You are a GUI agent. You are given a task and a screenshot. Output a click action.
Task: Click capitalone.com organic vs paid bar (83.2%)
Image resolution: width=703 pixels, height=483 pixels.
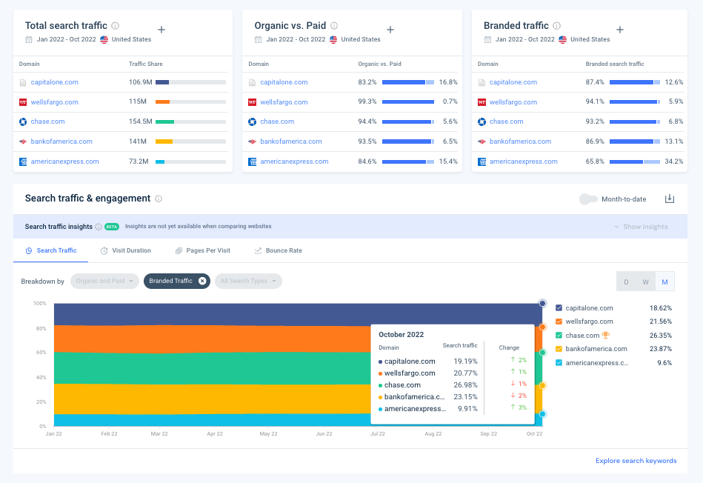(408, 82)
